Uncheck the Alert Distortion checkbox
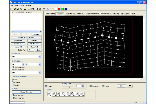Screen dimensions: 156x104 [13, 98]
